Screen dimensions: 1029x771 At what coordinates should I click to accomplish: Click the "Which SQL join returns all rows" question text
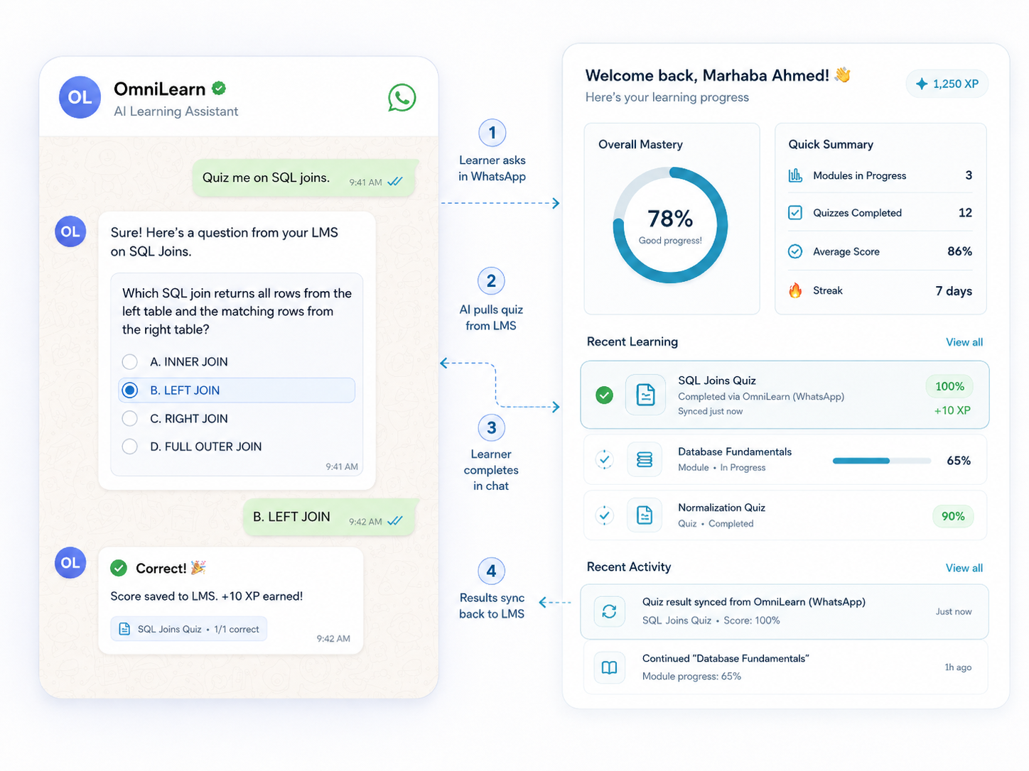click(x=237, y=311)
